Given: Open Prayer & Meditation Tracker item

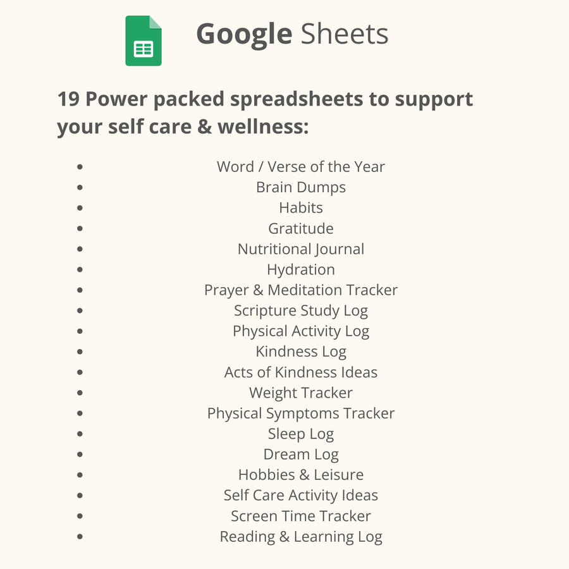Looking at the screenshot, I should (x=300, y=290).
